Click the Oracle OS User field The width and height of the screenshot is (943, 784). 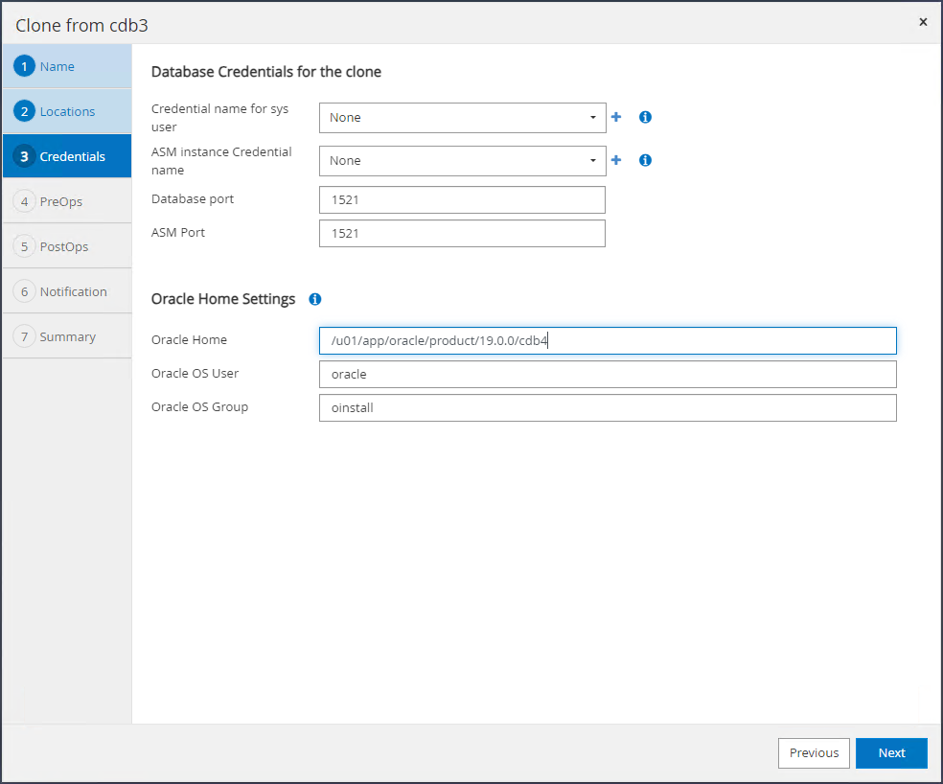click(608, 375)
